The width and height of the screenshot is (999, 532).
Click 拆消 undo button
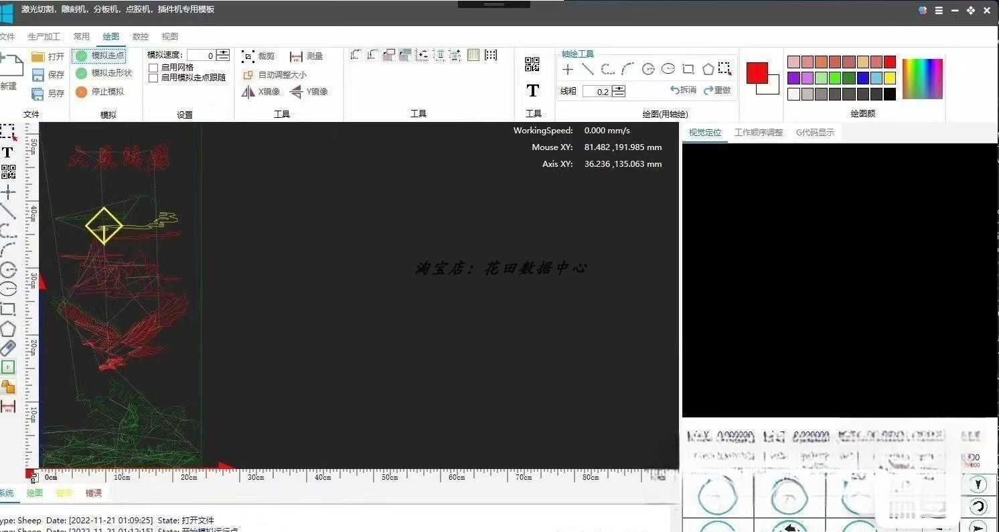click(x=683, y=90)
